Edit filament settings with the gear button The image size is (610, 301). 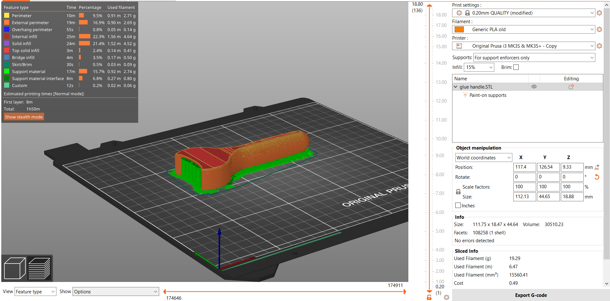pos(599,30)
